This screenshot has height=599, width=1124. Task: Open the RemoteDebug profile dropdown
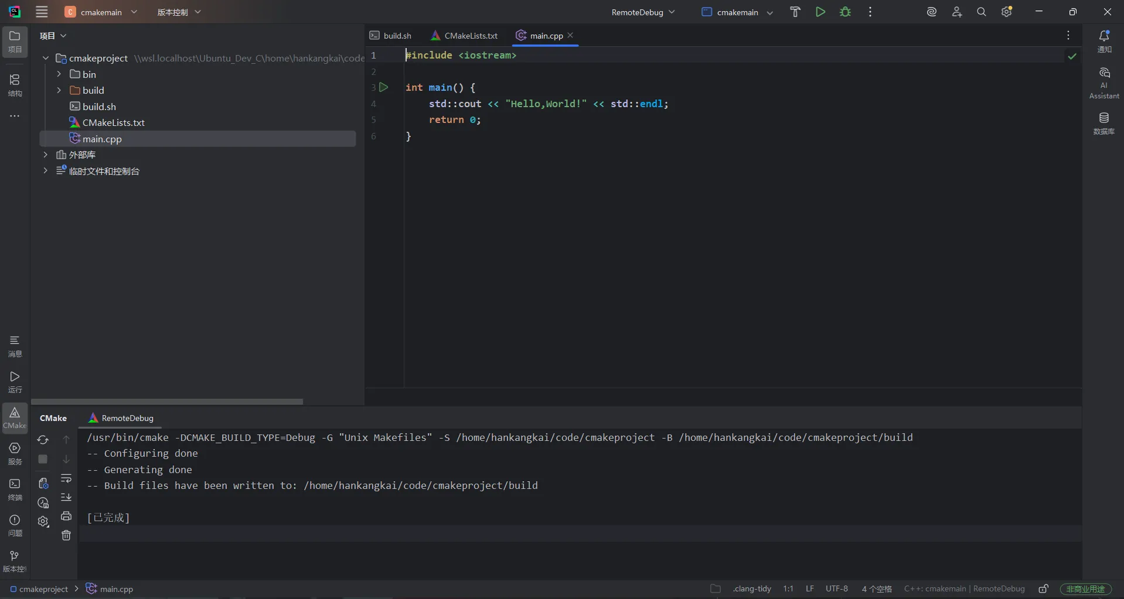[x=643, y=12]
